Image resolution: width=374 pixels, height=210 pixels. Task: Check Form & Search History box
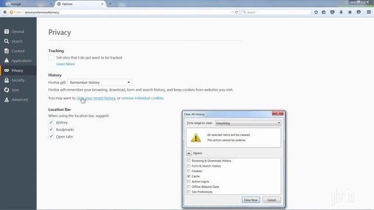(x=189, y=166)
